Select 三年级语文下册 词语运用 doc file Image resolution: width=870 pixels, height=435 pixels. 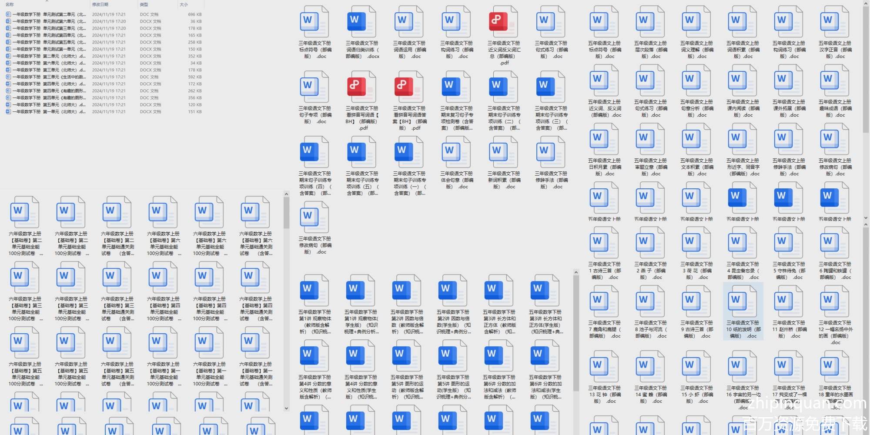(x=409, y=33)
